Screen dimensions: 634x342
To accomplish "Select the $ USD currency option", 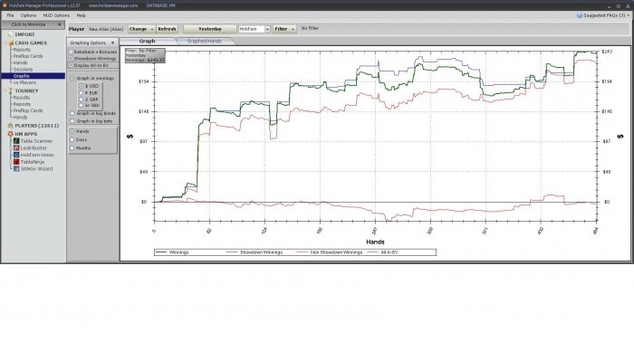I will coord(81,86).
